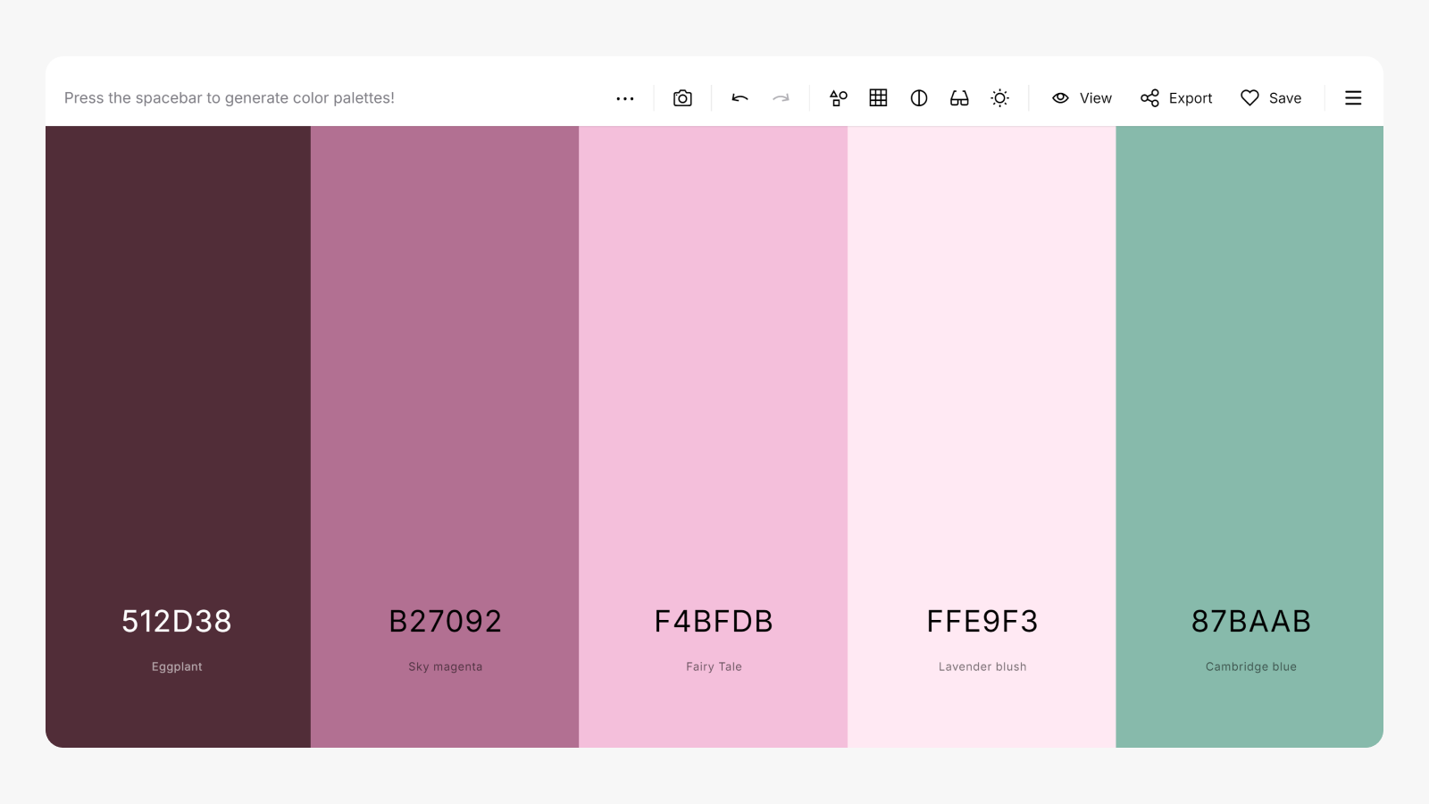Click the camera icon in toolbar
Screen dimensions: 1429x804
coord(682,98)
